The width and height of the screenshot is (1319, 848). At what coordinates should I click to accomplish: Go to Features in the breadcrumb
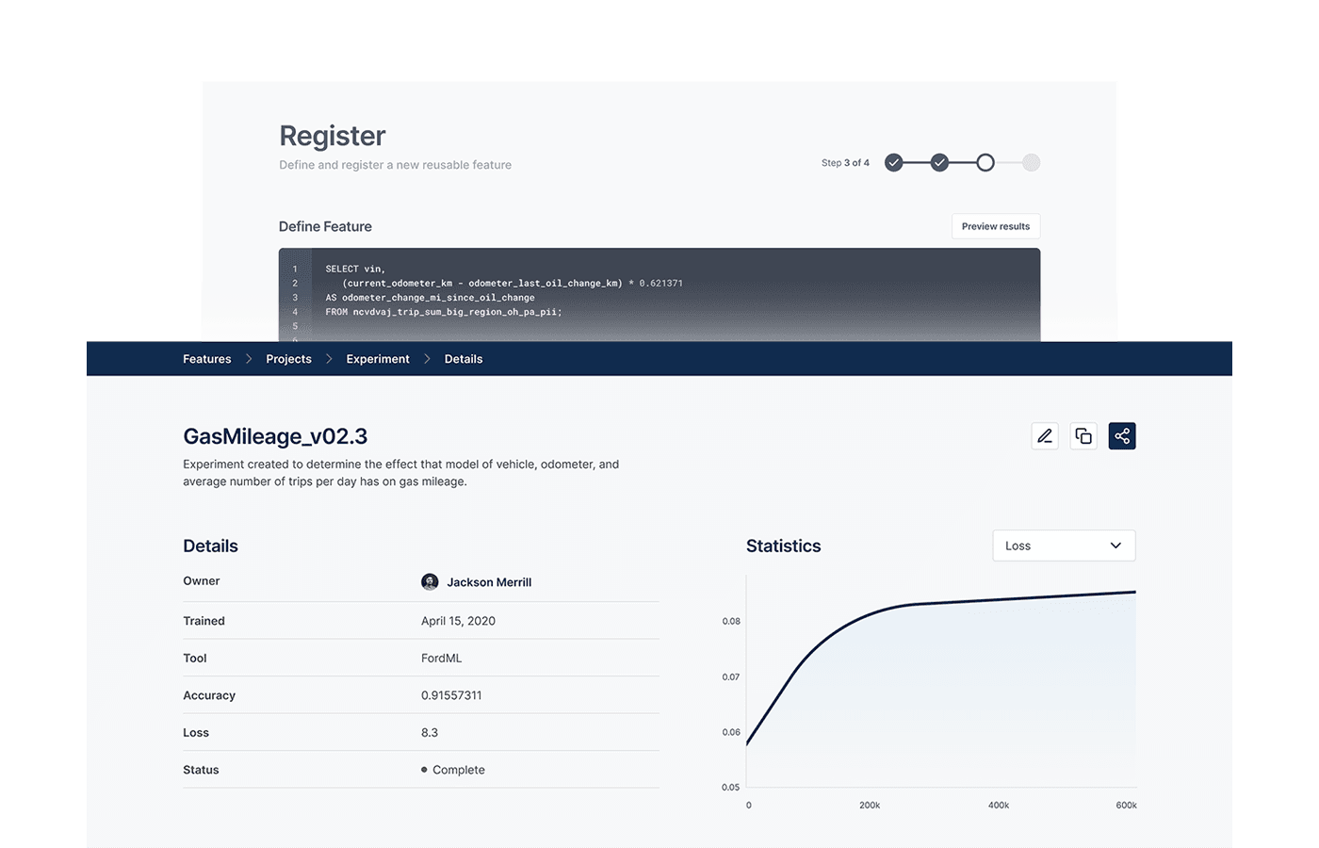[x=207, y=359]
